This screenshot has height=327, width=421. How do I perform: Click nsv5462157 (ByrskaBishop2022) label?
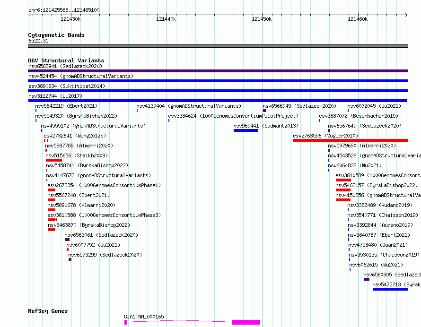coord(377,185)
